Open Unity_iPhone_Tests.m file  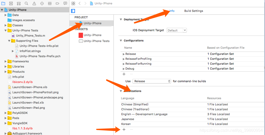coord(31,36)
